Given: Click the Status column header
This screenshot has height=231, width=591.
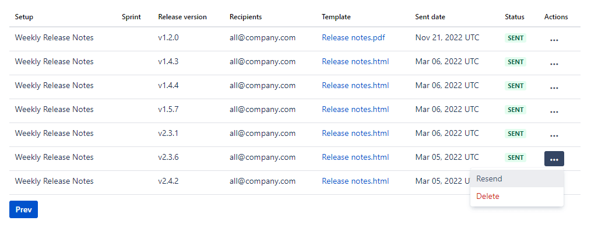Looking at the screenshot, I should (x=515, y=17).
